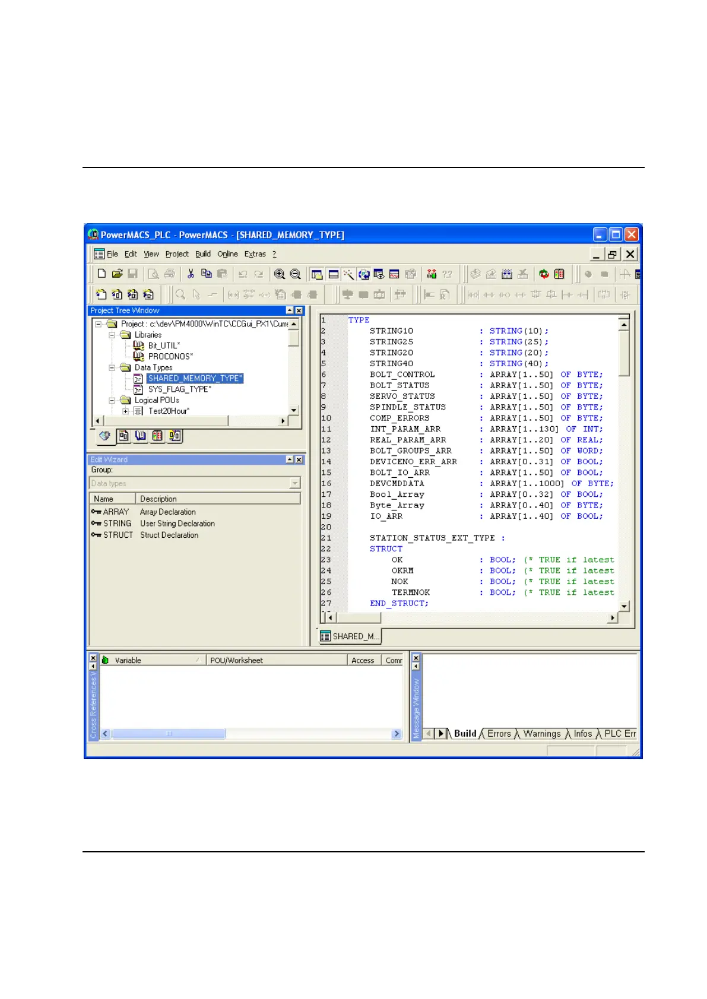The height and width of the screenshot is (999, 707).
Task: Click the Variable column header in Cross References
Action: point(153,660)
